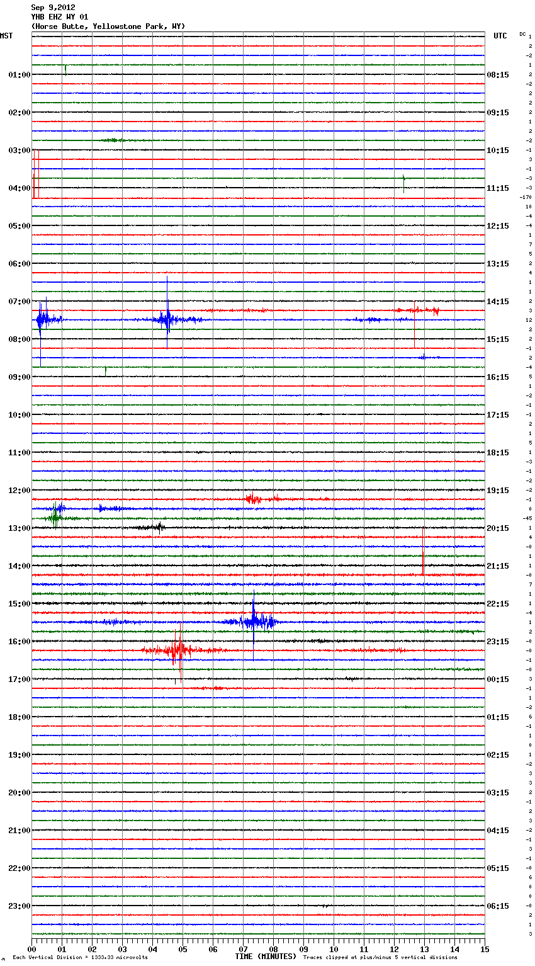Select the "01:00" MST time label
Screen dimensions: 535x966
point(20,75)
